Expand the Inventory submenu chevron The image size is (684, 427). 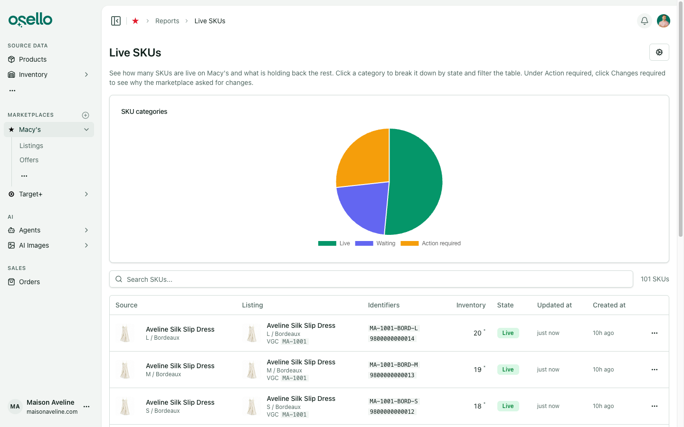[86, 74]
